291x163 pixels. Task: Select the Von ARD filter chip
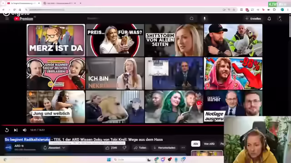click(209, 144)
